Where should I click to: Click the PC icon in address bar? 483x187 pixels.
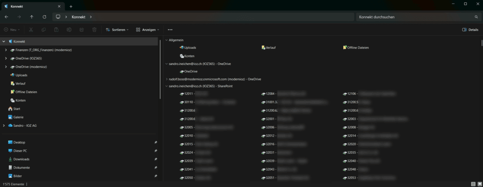[58, 17]
